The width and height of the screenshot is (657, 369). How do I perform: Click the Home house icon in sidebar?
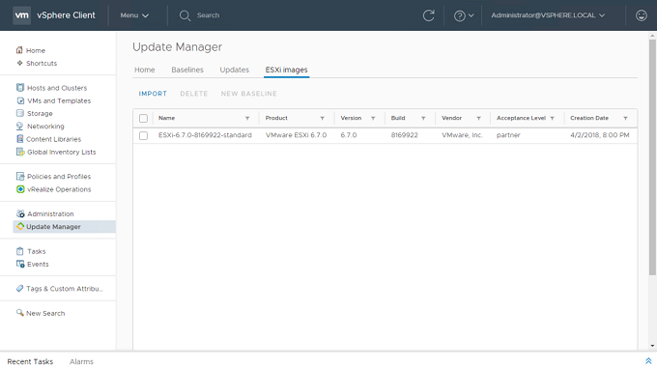[x=19, y=50]
